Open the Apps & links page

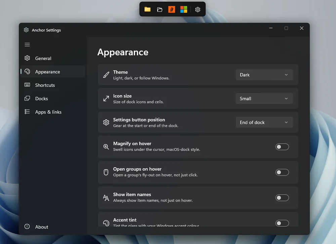[53, 112]
